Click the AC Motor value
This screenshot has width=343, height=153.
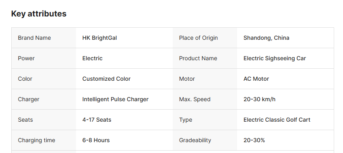tap(256, 79)
